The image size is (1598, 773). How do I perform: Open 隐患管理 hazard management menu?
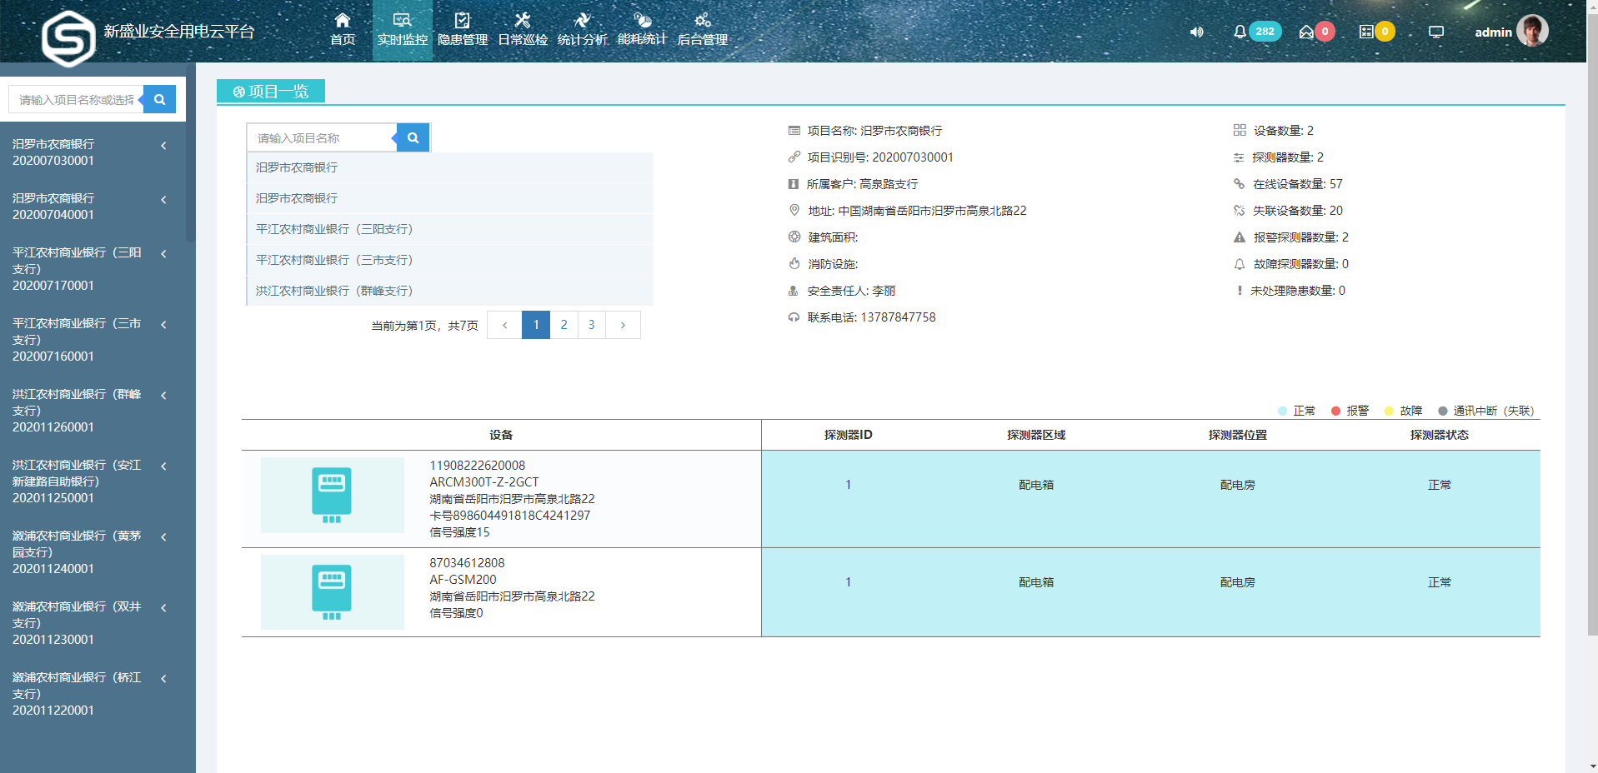[462, 29]
